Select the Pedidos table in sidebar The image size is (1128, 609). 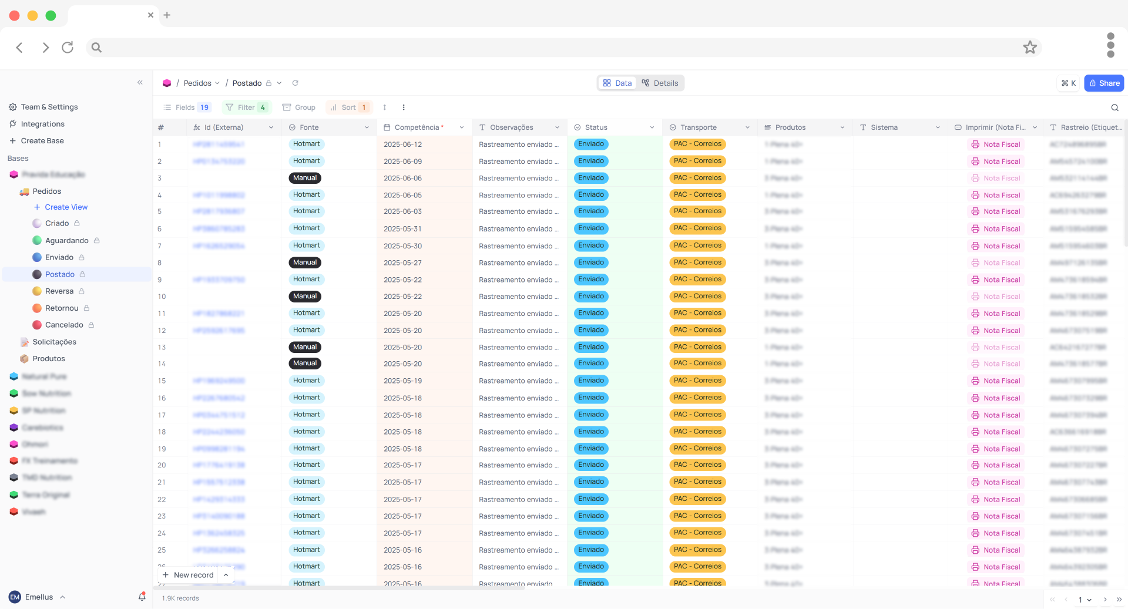47,191
